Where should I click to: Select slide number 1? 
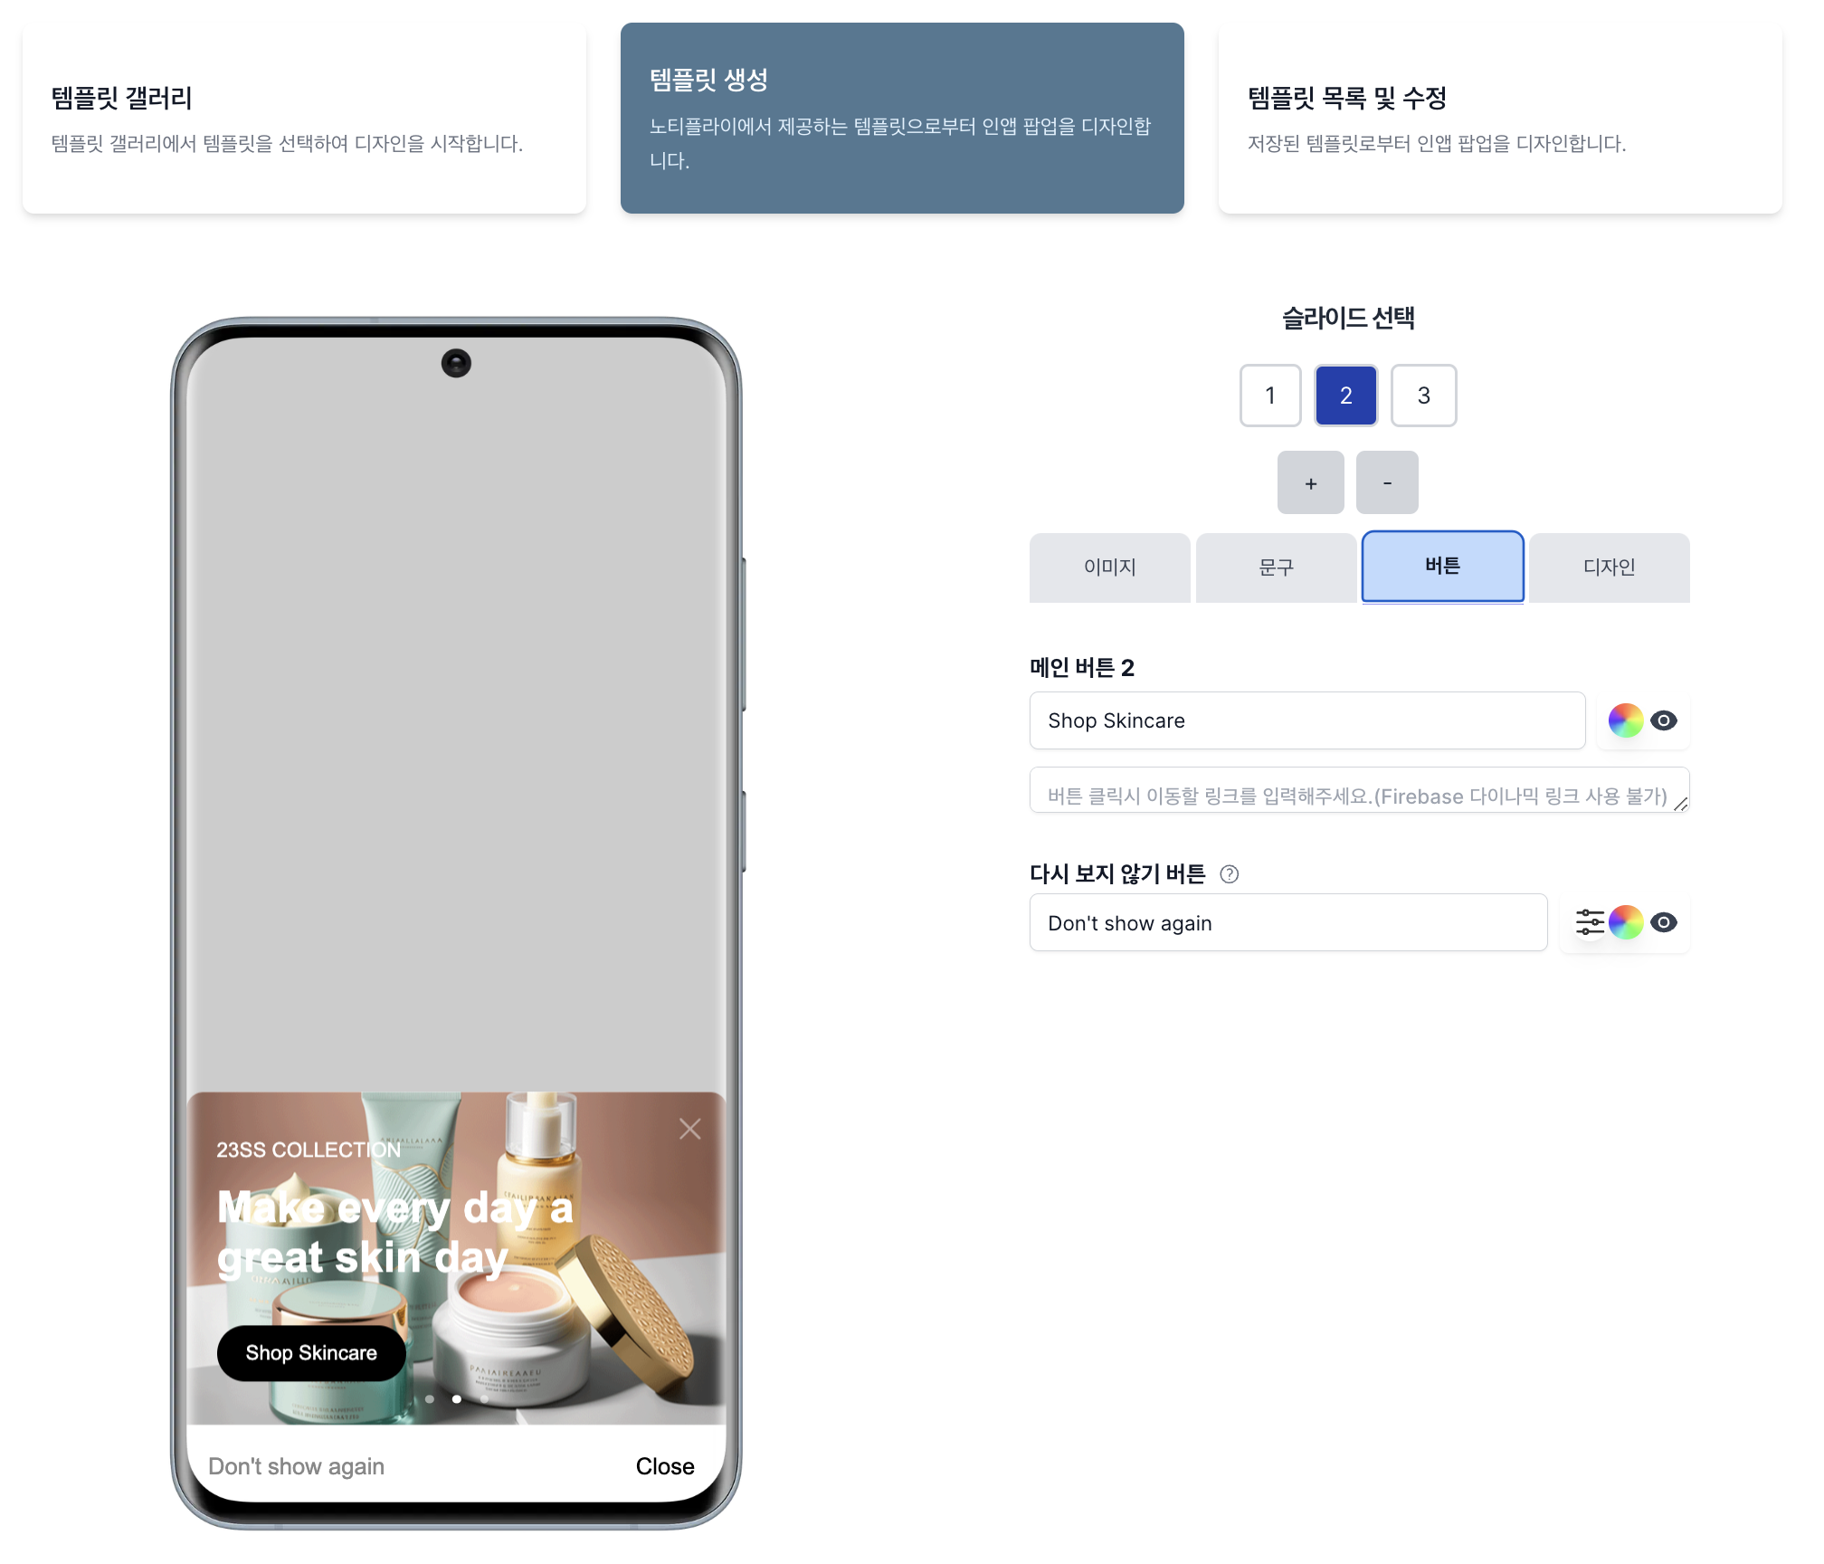pyautogui.click(x=1270, y=394)
